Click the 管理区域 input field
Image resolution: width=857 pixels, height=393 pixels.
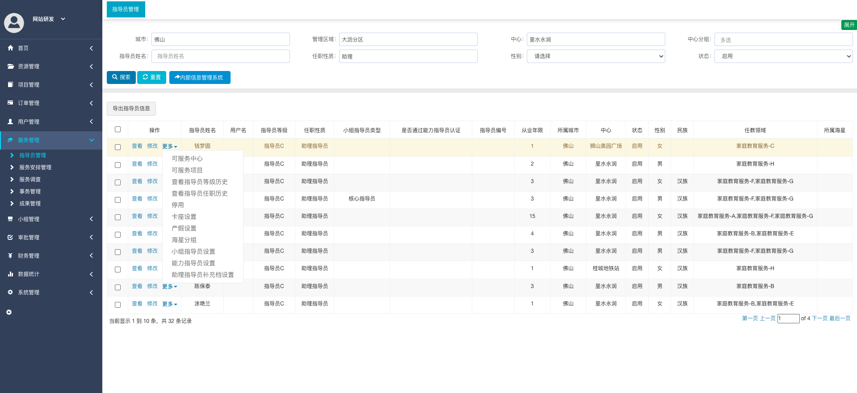(x=408, y=39)
